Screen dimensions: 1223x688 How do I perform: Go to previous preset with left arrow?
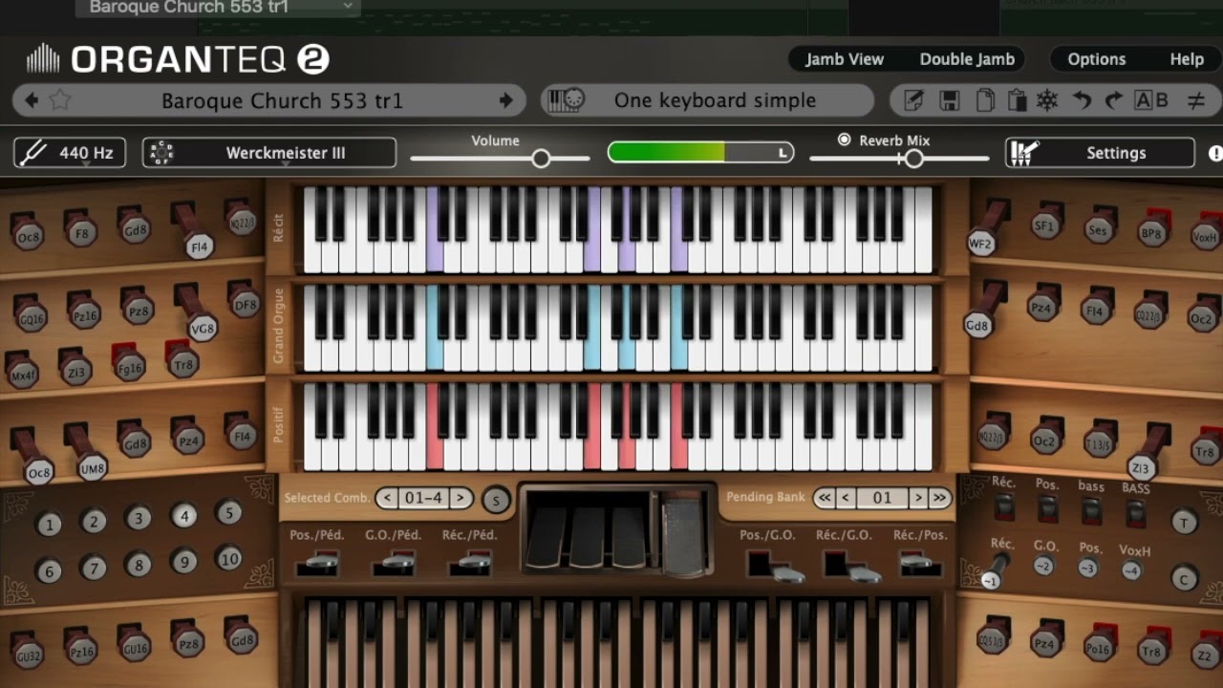[31, 100]
